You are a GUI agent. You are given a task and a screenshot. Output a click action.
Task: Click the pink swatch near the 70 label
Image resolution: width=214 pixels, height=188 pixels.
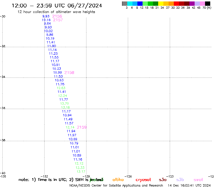click(202, 3)
